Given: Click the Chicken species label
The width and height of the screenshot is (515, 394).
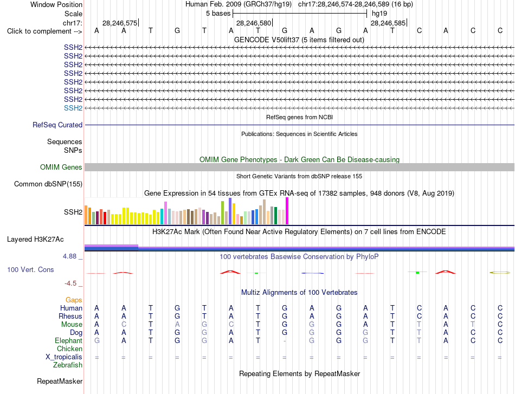Looking at the screenshot, I should pyautogui.click(x=69, y=348).
